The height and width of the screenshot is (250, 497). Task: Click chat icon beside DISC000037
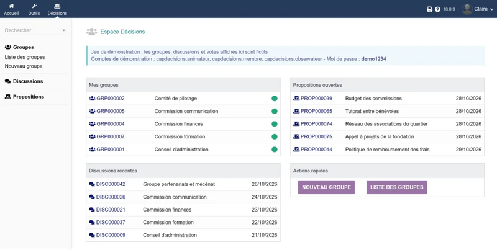92,222
